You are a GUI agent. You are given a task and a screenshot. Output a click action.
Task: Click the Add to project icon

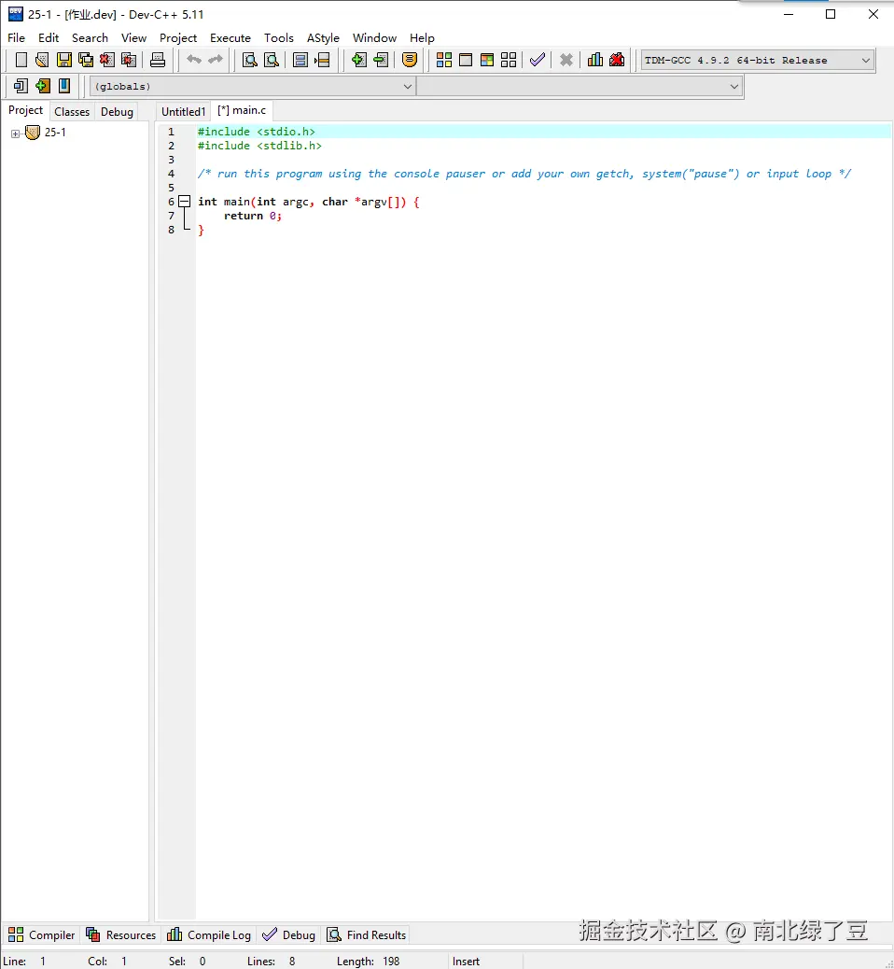click(358, 60)
